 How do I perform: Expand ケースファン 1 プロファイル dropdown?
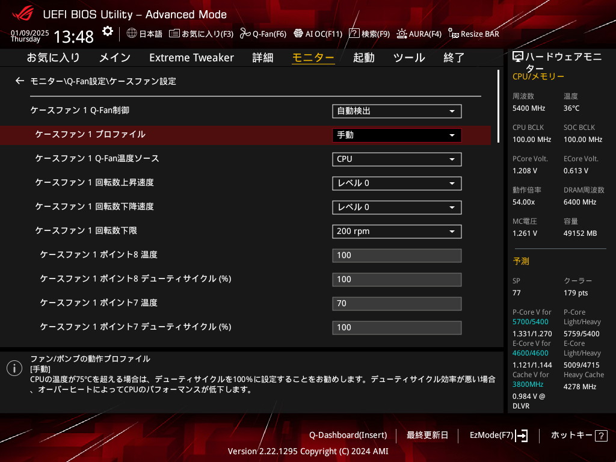[396, 135]
